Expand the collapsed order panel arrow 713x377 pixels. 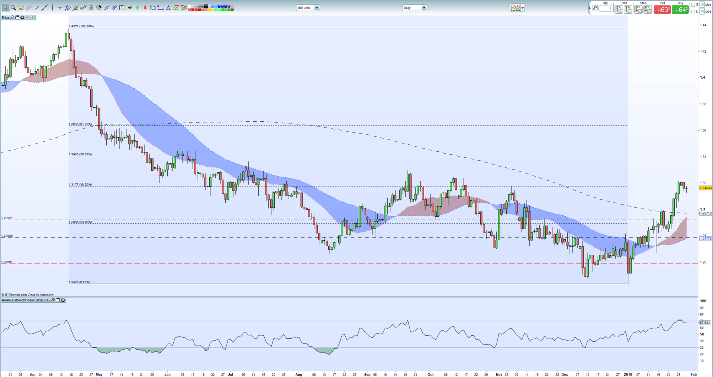point(590,8)
